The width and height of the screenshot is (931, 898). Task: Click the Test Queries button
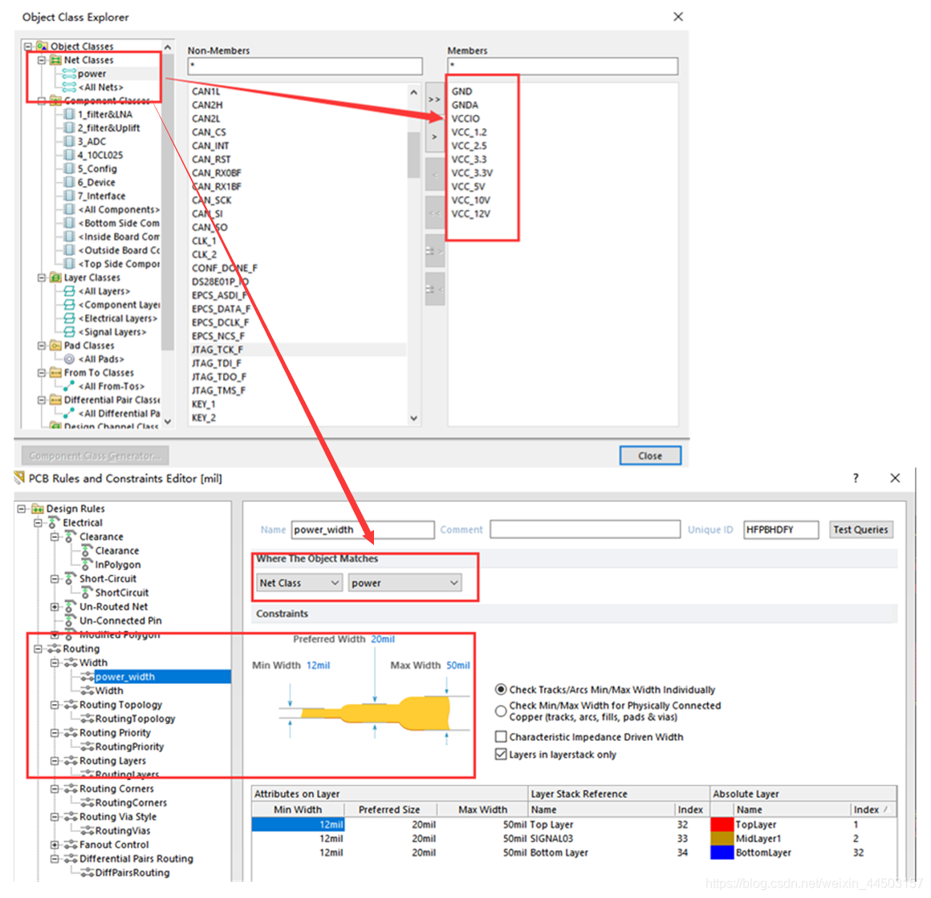coord(860,530)
